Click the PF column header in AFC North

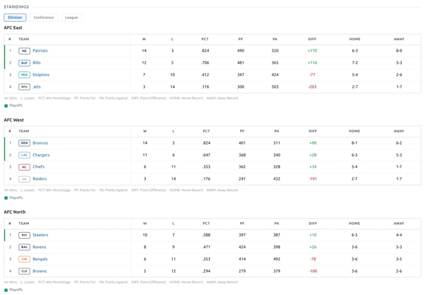point(242,223)
